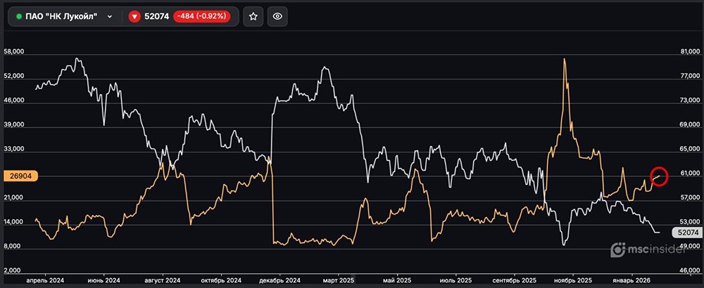Click the ноябрь 2025 time axis label

point(573,280)
